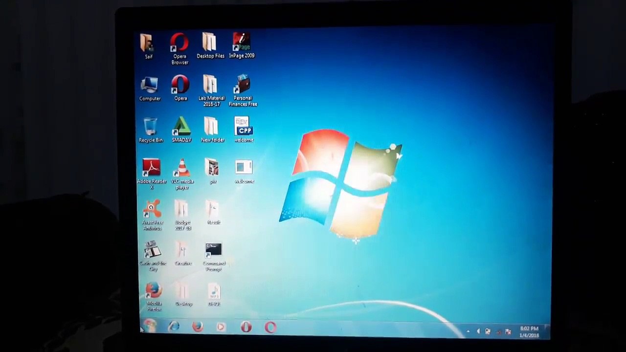The height and width of the screenshot is (352, 626).
Task: Click the ring-style Opera taskbar icon
Action: [270, 327]
